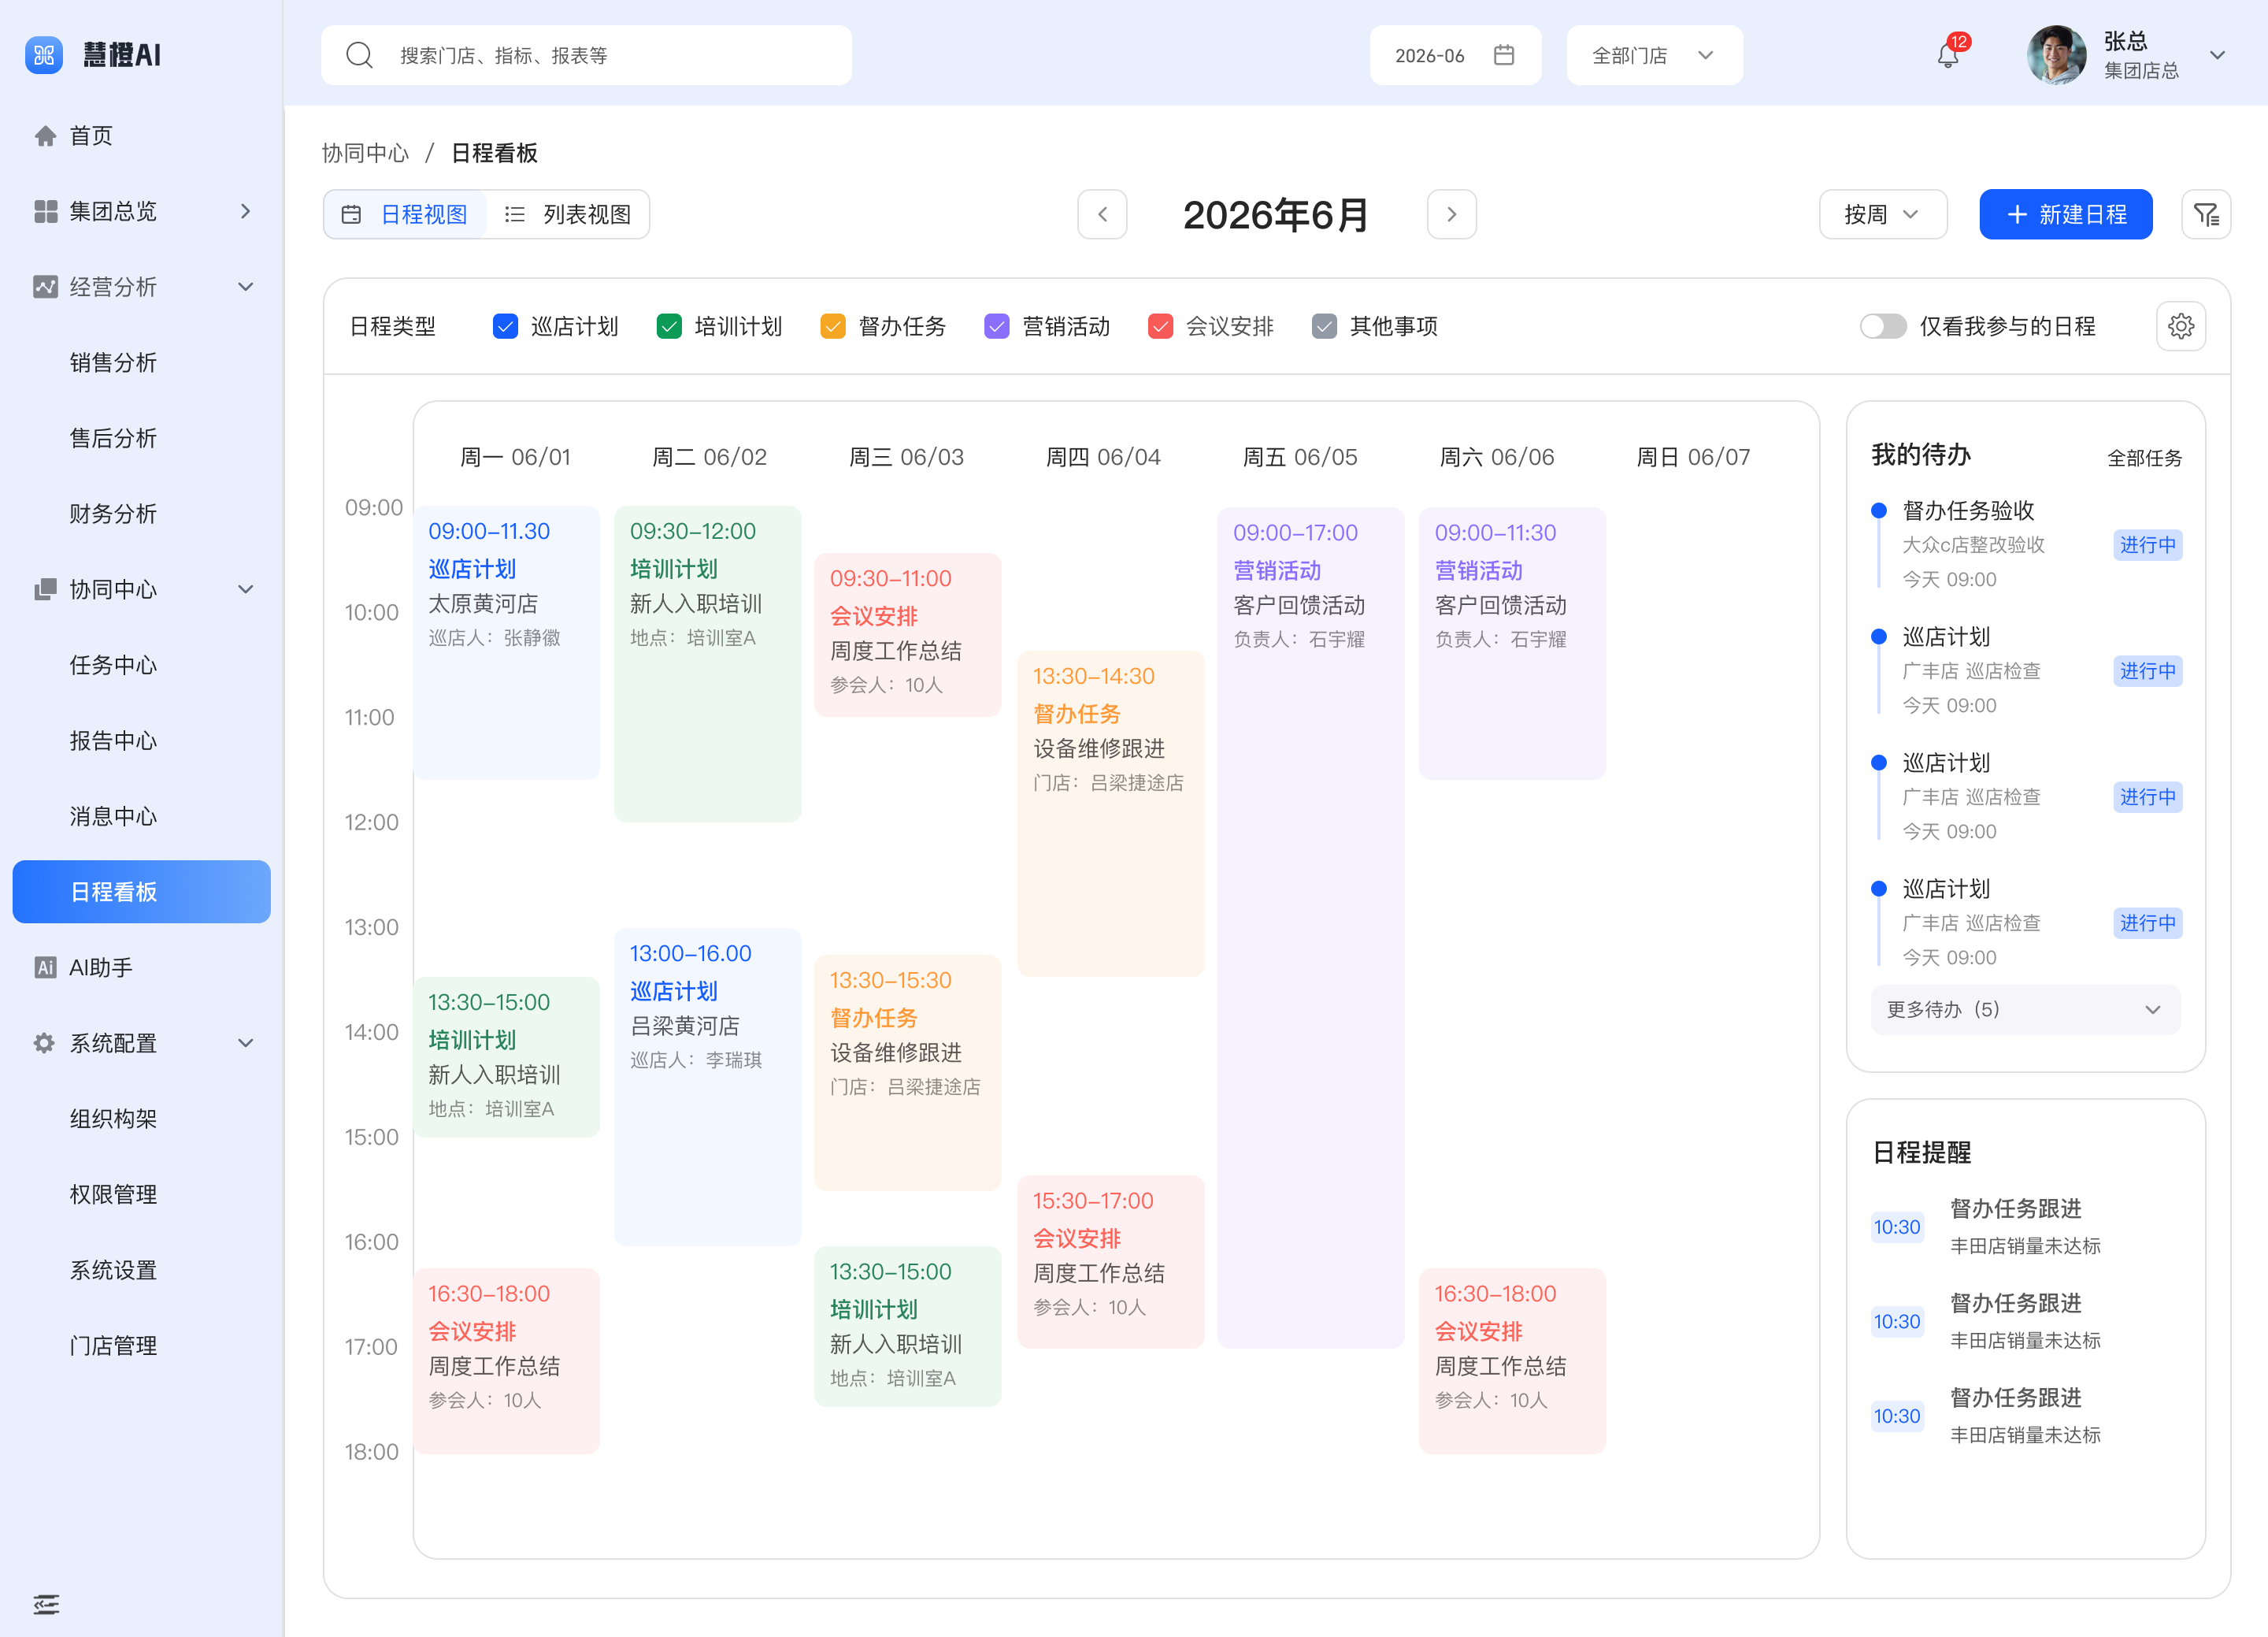Go to previous week arrow
The width and height of the screenshot is (2268, 1637).
tap(1102, 214)
